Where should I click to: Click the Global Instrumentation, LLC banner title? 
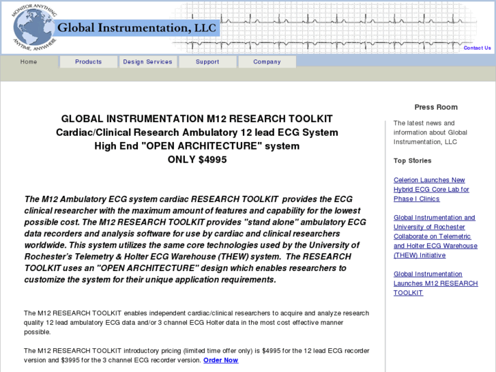tap(136, 28)
